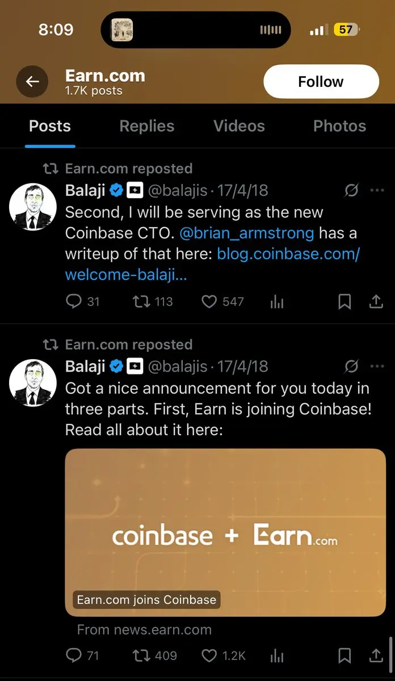Open the @brian_armstrong mention link
Image resolution: width=395 pixels, height=681 pixels.
tap(246, 233)
